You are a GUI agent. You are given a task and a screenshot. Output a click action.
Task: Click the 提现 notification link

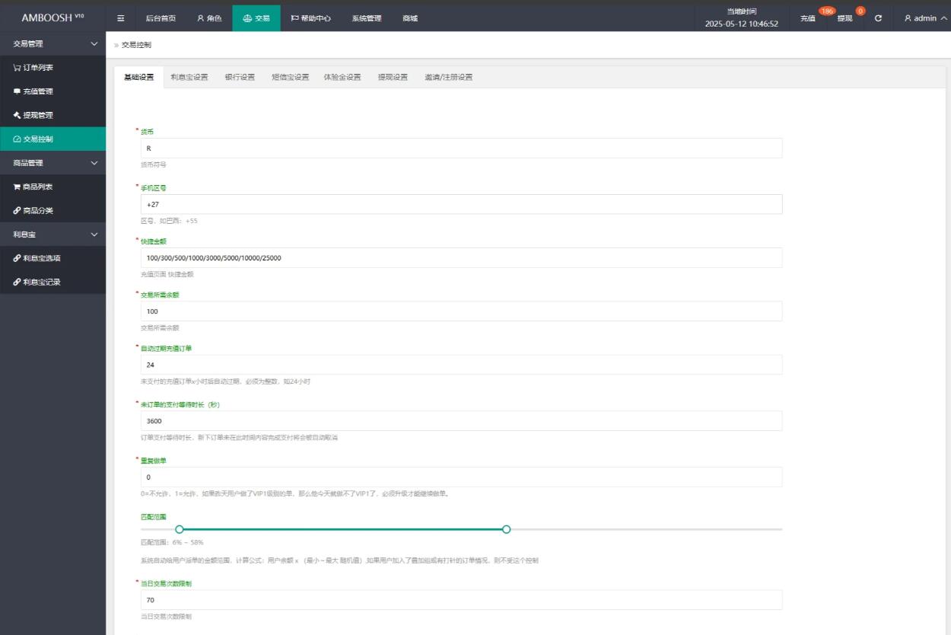tap(844, 18)
